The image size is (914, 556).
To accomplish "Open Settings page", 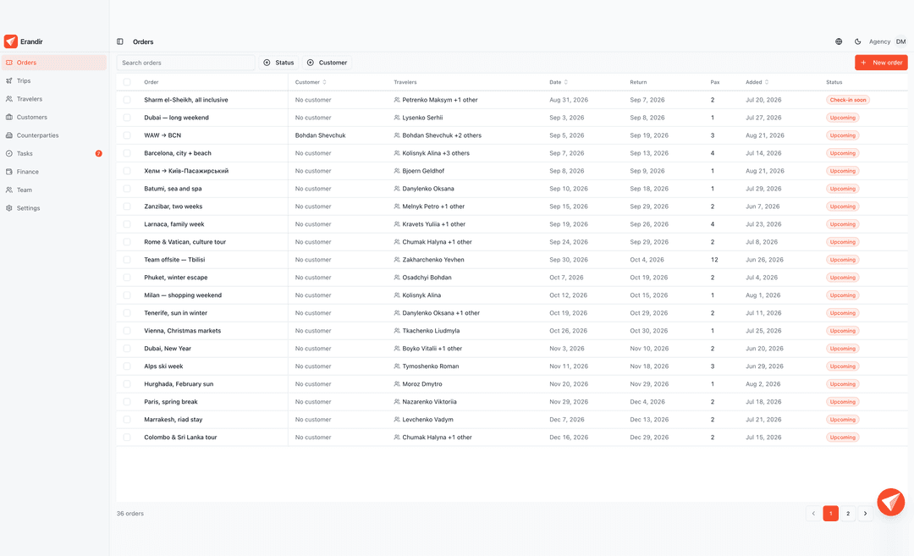I will coord(53,208).
